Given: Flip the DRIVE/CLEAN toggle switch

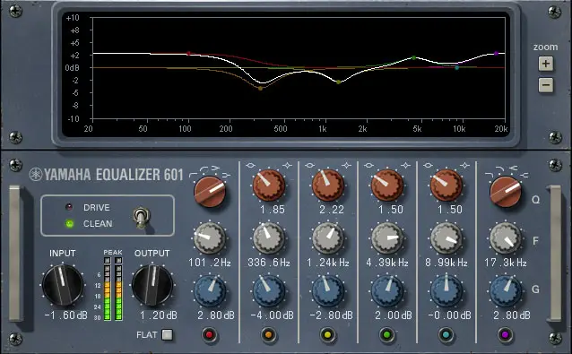Looking at the screenshot, I should point(141,218).
